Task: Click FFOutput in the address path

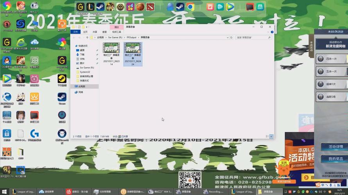Action: pos(131,37)
